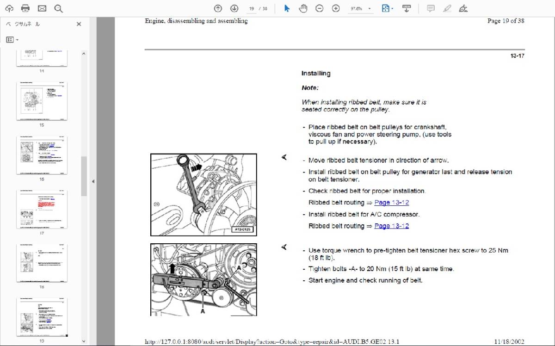Print the document with printer icon
Image resolution: width=555 pixels, height=346 pixels.
[x=25, y=8]
